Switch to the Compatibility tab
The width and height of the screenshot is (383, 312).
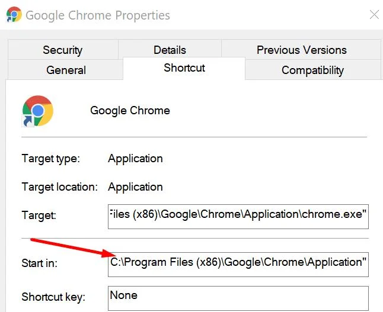pyautogui.click(x=312, y=70)
